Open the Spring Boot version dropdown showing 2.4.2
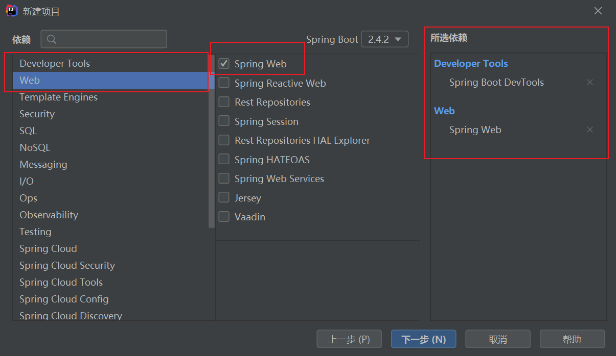 (x=384, y=39)
